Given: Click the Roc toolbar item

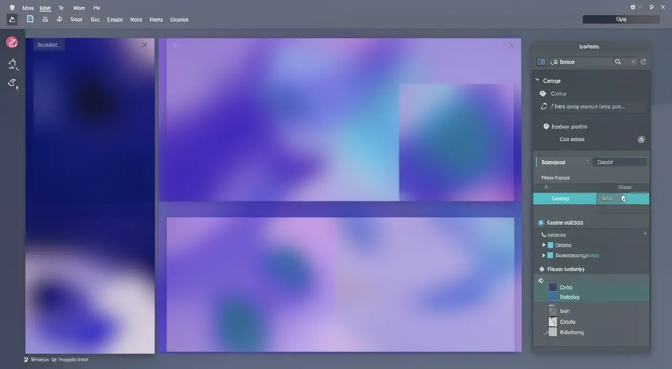Looking at the screenshot, I should pyautogui.click(x=95, y=19).
